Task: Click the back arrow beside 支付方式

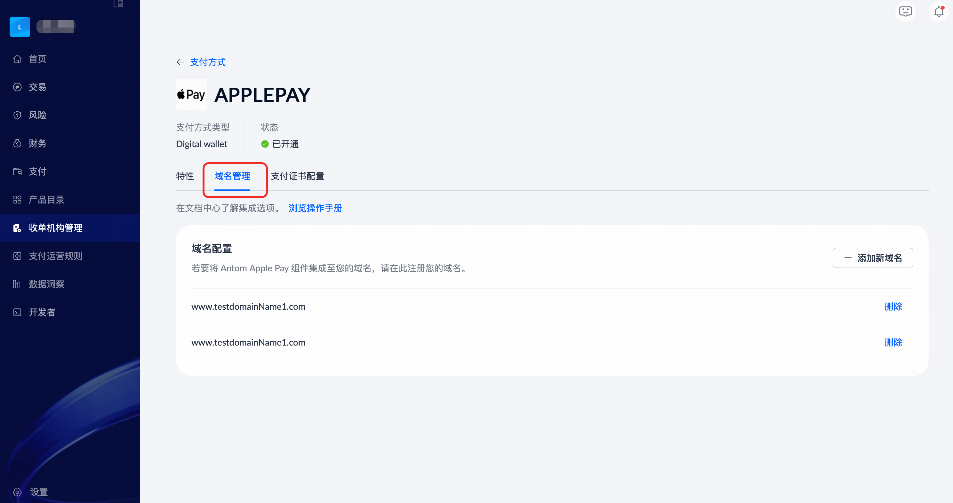Action: point(180,62)
